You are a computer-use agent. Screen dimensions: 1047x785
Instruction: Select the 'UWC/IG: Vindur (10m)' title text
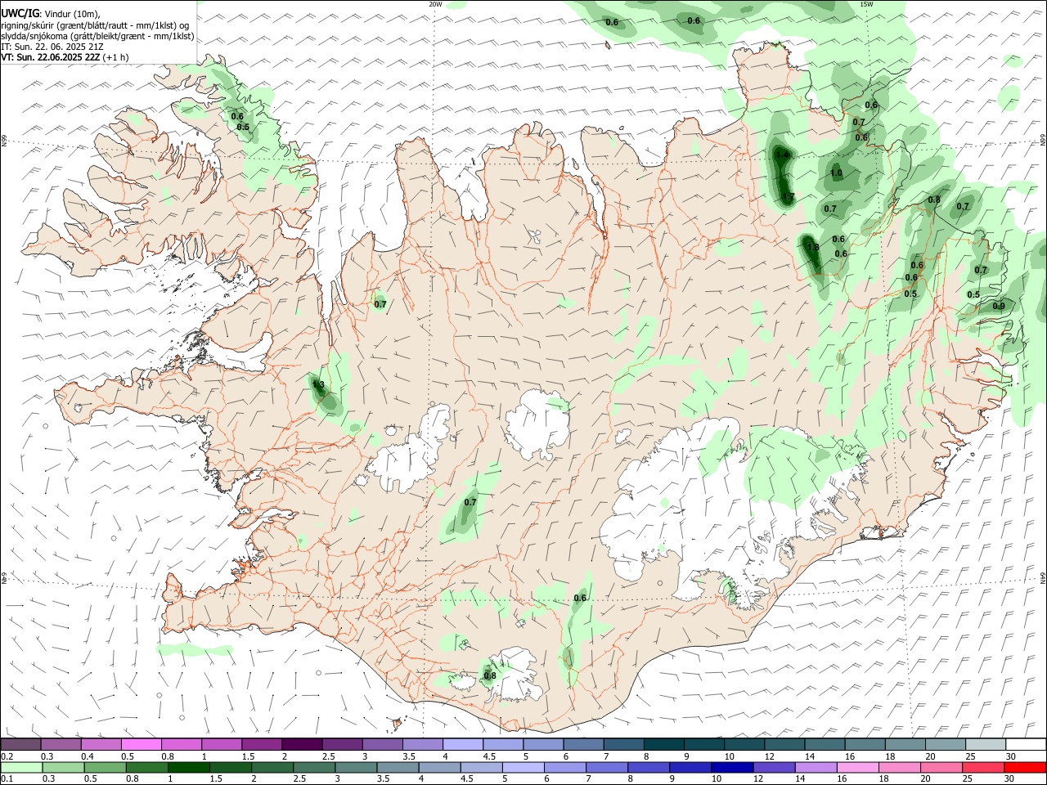[51, 14]
